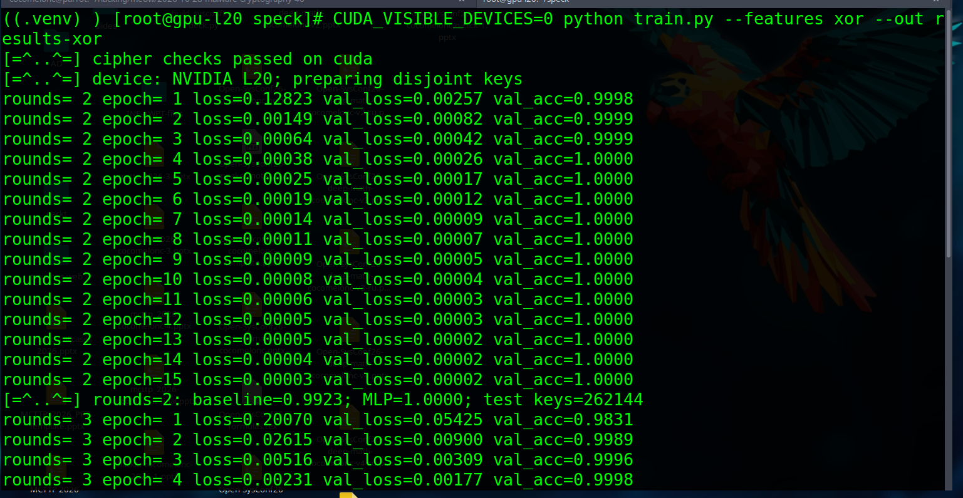The height and width of the screenshot is (498, 963).
Task: Click 'val_loss=0.00082' on the rounds 2 epoch 2 line
Action: tap(403, 120)
